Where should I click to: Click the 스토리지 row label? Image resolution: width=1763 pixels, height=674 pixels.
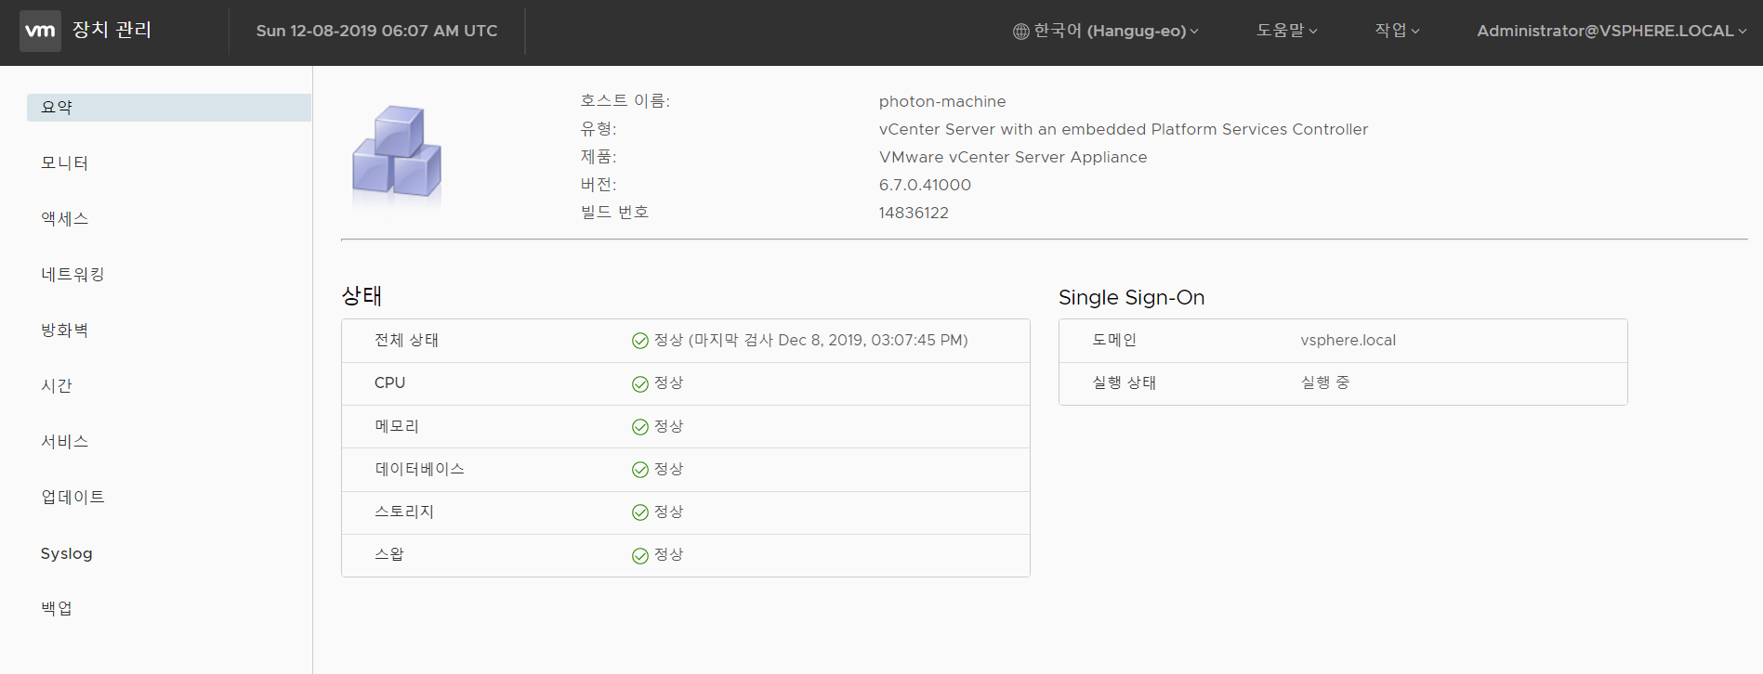pos(404,512)
